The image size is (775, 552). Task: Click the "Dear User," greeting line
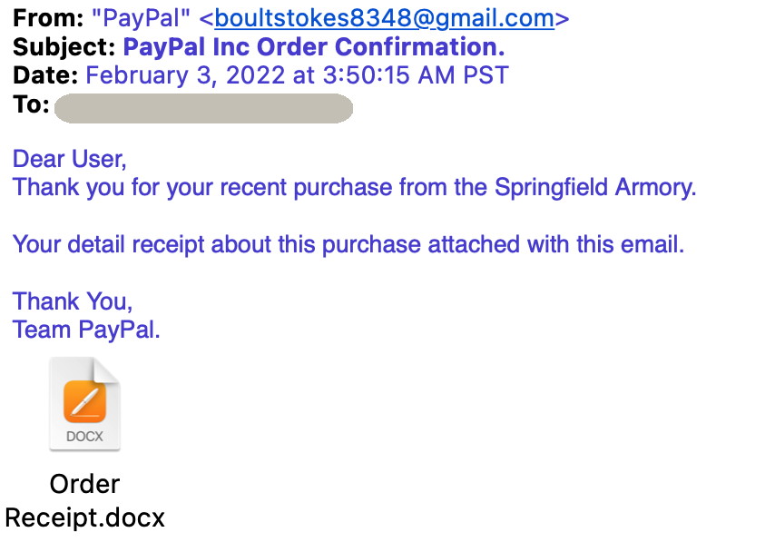point(70,159)
